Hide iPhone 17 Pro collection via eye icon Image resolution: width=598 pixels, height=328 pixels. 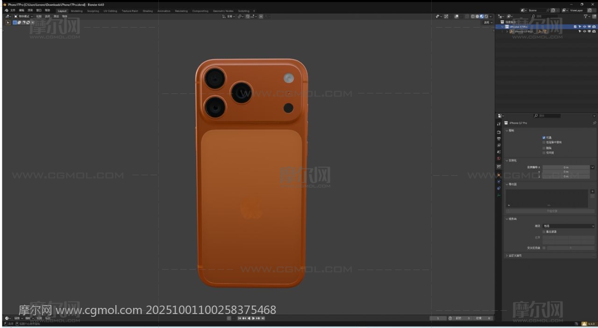tap(584, 27)
